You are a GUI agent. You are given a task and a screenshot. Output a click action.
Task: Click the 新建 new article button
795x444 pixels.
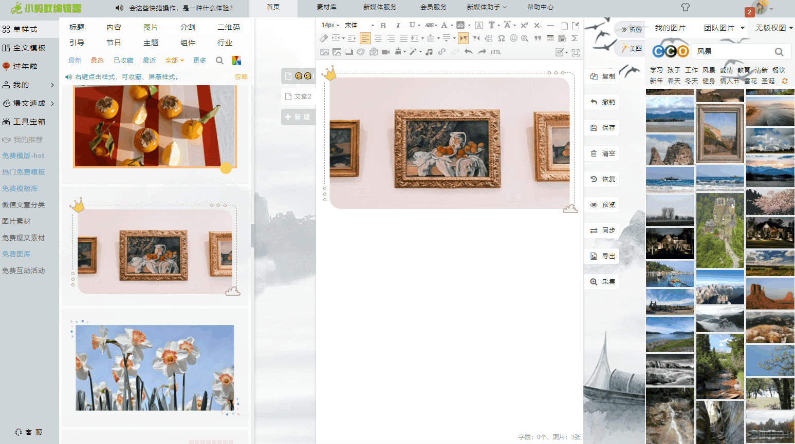point(298,117)
